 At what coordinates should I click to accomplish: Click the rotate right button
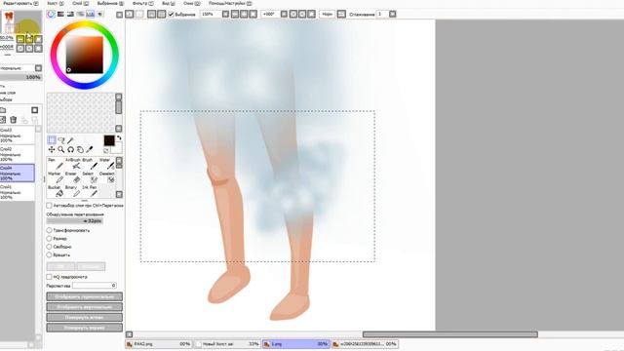85,328
